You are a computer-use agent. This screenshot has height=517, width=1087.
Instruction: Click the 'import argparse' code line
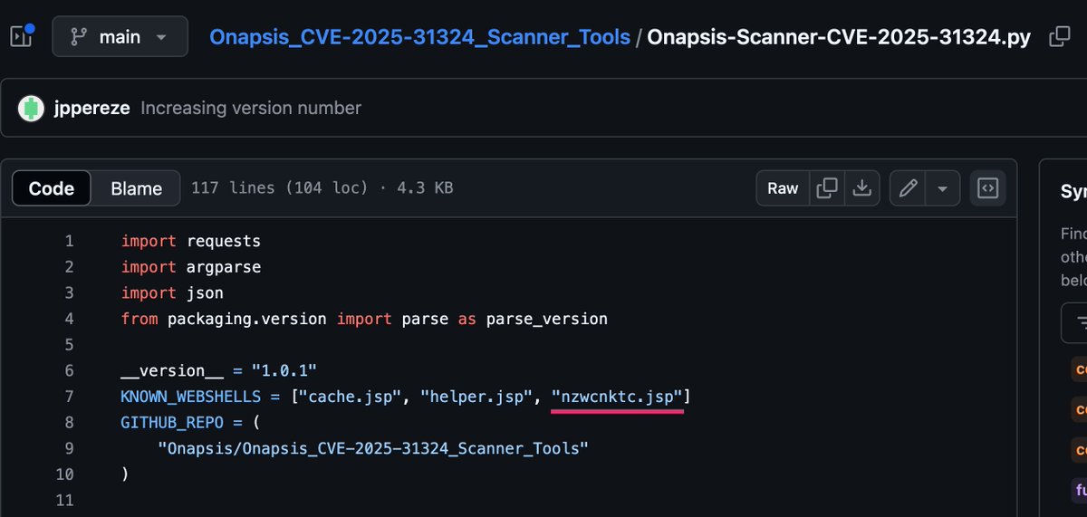(x=191, y=267)
